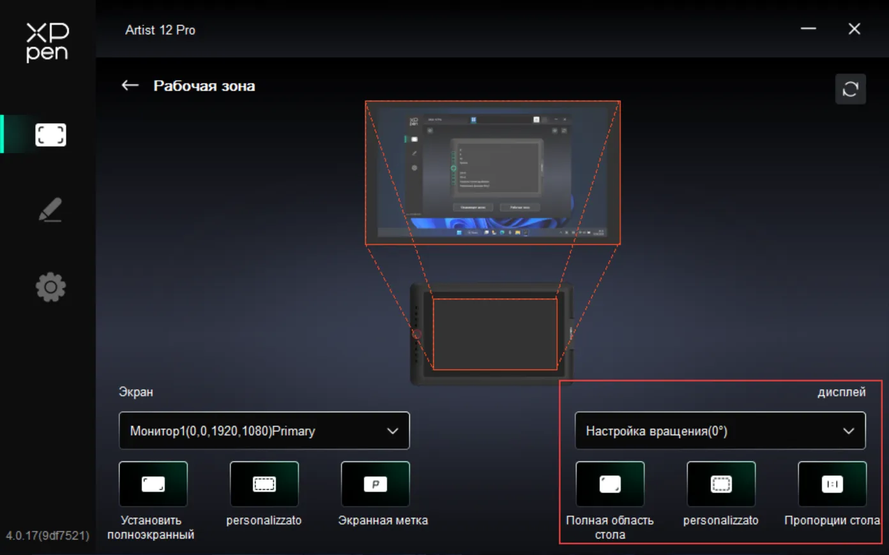Click the monitor preview thumbnail

click(x=492, y=173)
